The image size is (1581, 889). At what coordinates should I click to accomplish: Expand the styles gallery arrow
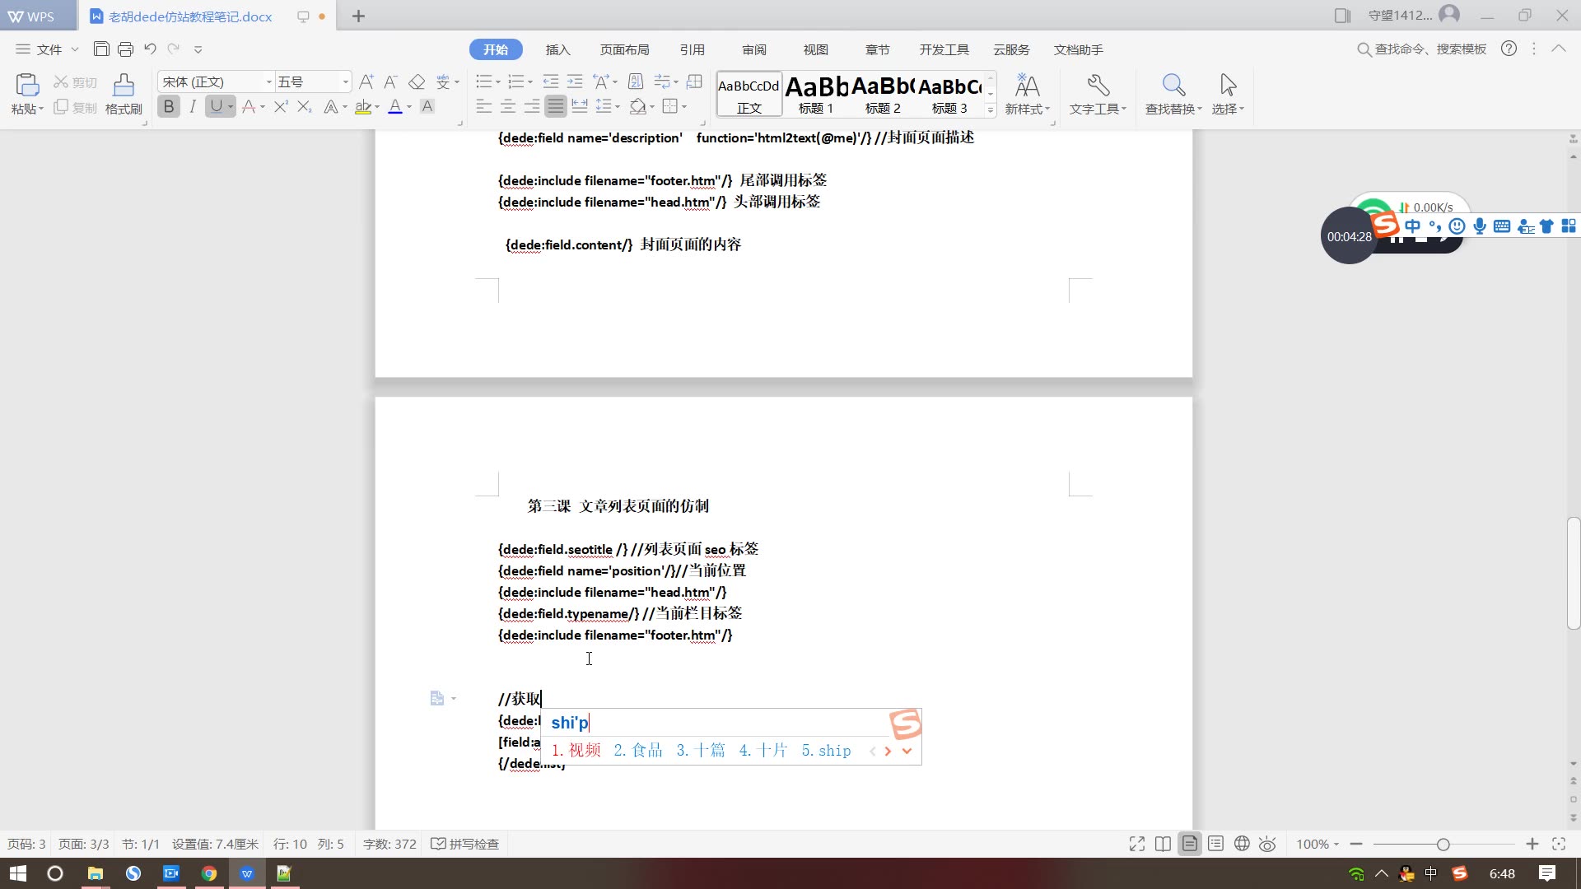[x=991, y=109]
